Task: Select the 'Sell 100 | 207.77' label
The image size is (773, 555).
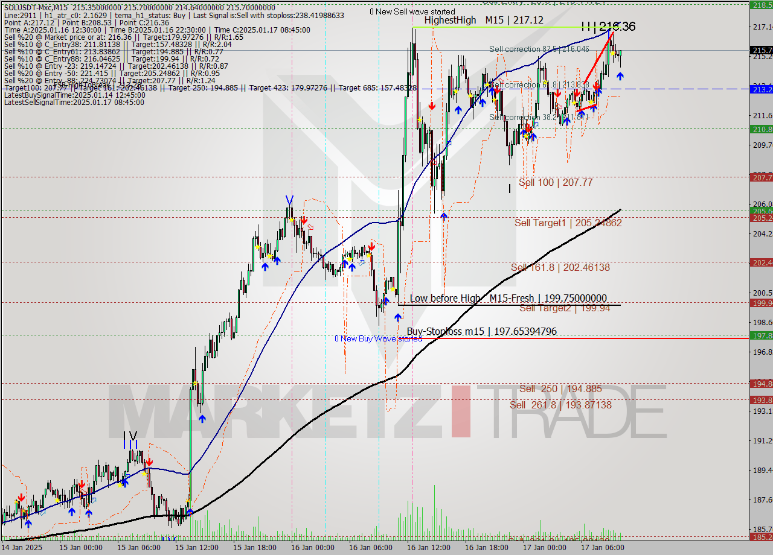Action: coord(556,182)
